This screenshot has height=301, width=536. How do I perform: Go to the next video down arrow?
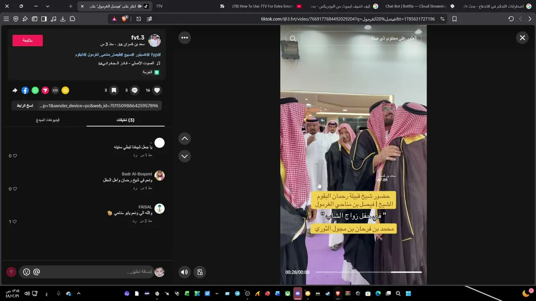click(x=185, y=156)
